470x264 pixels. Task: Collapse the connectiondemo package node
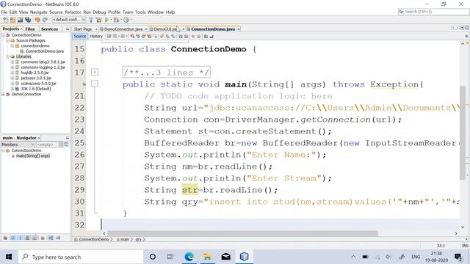click(x=12, y=45)
